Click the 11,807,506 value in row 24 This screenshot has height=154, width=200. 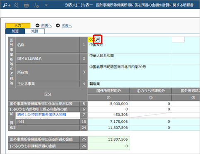pos(108,127)
